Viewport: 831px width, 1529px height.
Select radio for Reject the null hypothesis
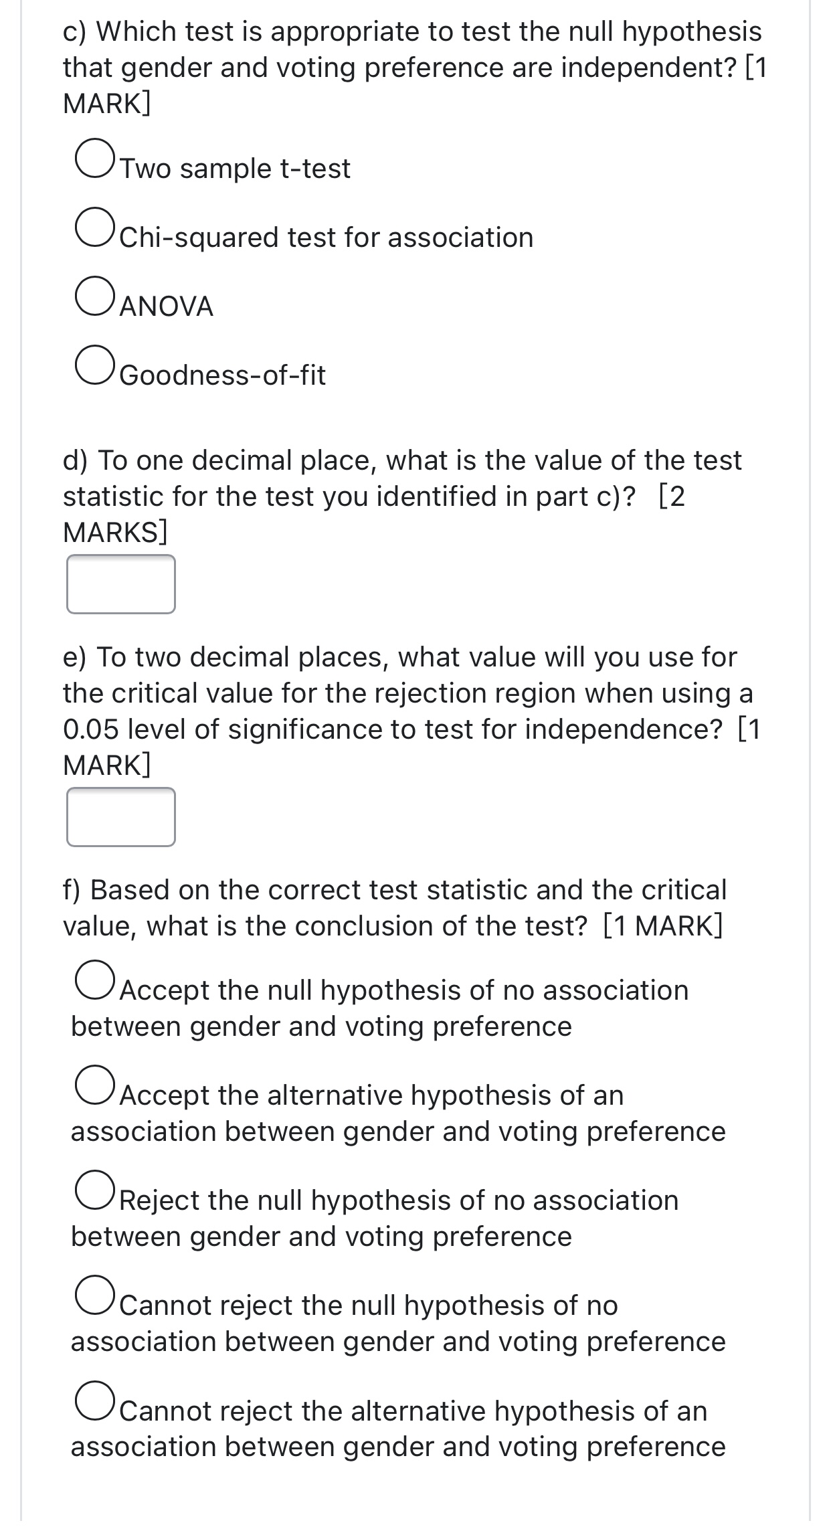[94, 1190]
